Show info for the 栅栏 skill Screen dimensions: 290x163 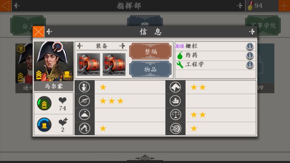(x=250, y=46)
